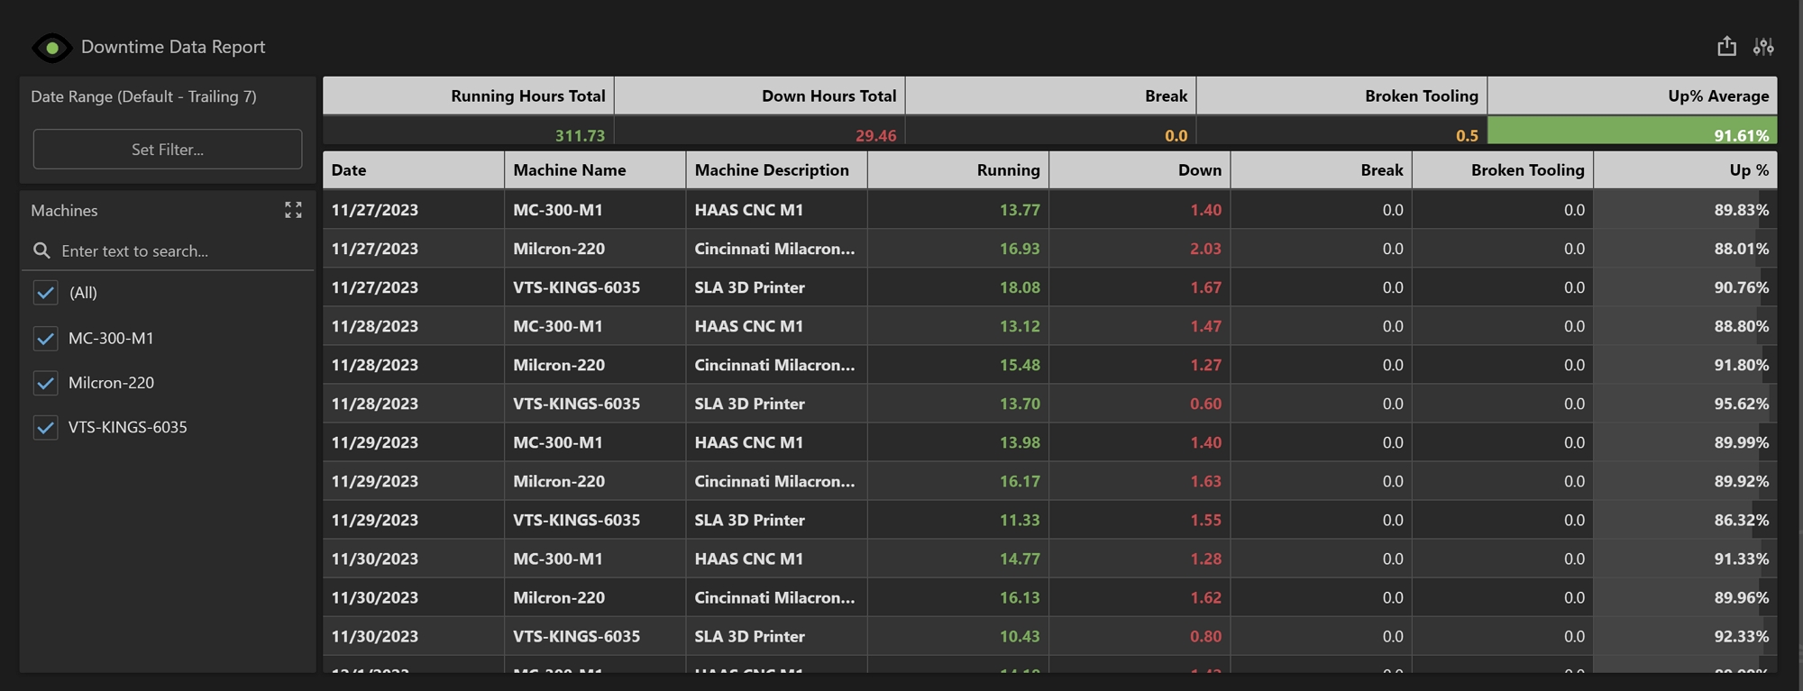The width and height of the screenshot is (1803, 691).
Task: Uncheck the MC-300-M1 checkbox
Action: pyautogui.click(x=45, y=339)
